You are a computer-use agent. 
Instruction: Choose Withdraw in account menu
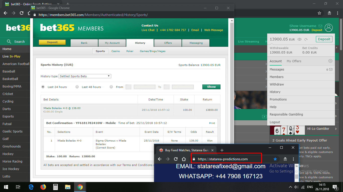(301, 84)
